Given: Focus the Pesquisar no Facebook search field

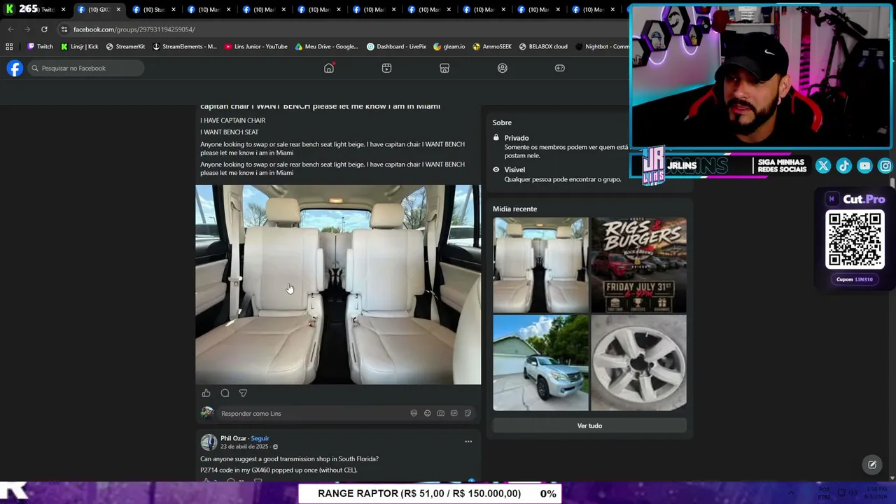Looking at the screenshot, I should (x=85, y=68).
